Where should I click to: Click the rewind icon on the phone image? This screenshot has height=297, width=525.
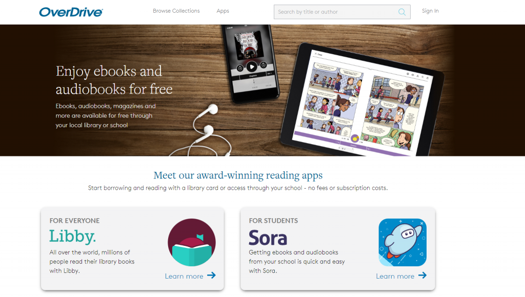click(x=240, y=68)
